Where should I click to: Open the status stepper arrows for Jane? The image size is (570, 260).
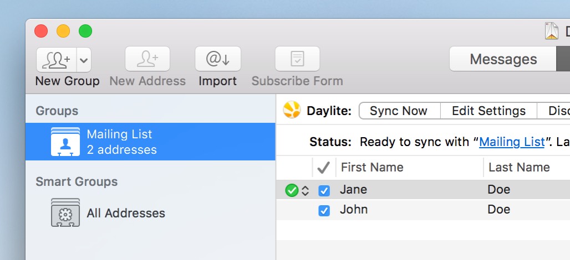(x=306, y=191)
